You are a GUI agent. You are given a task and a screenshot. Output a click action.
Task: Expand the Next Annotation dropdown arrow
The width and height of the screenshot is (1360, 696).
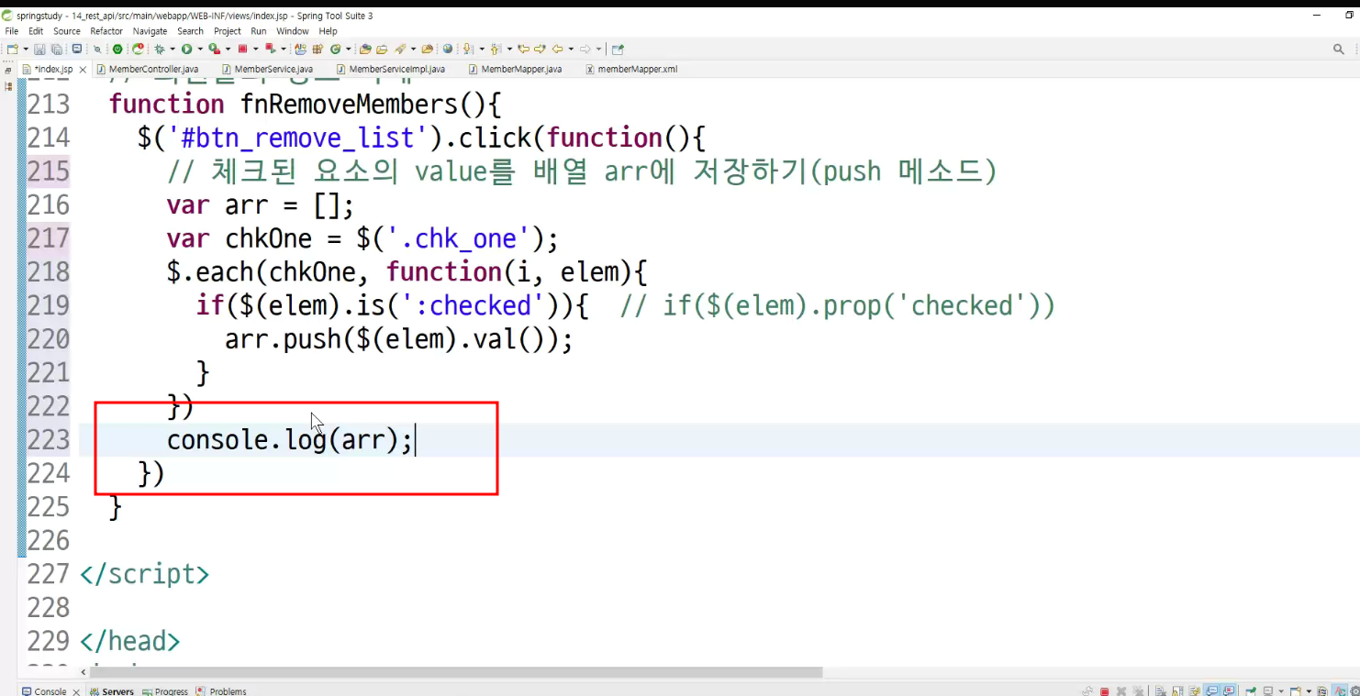[x=481, y=49]
